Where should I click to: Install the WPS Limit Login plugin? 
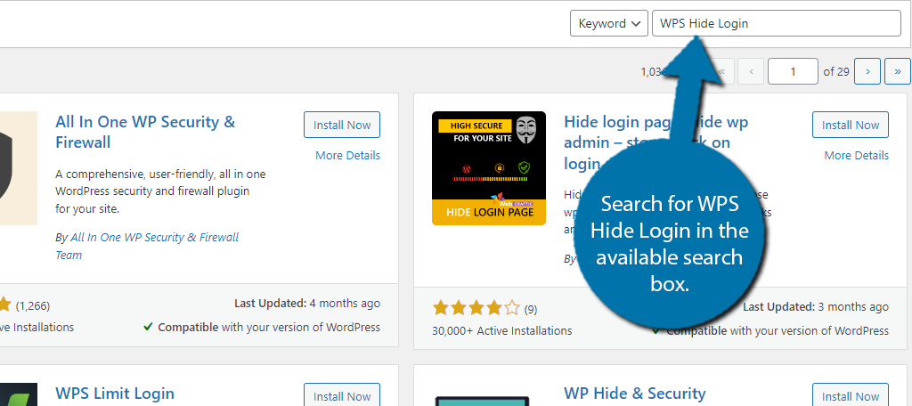342,396
